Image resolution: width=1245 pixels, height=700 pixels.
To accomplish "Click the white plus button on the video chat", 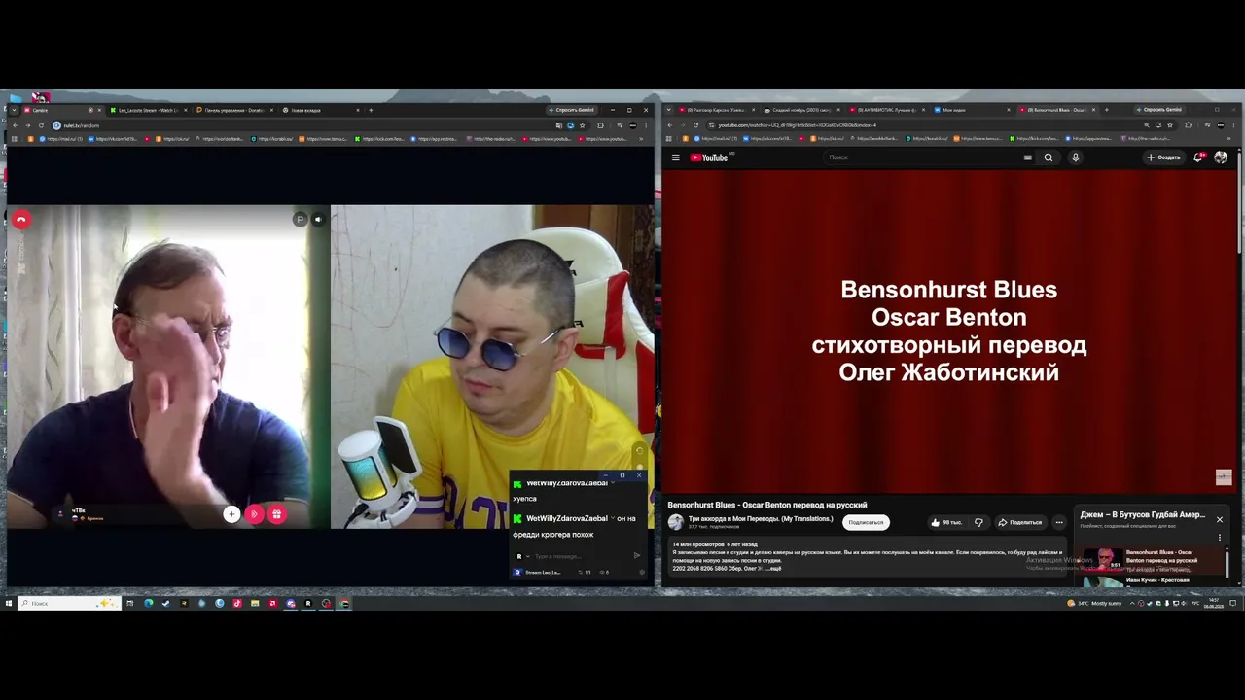I will [x=231, y=514].
